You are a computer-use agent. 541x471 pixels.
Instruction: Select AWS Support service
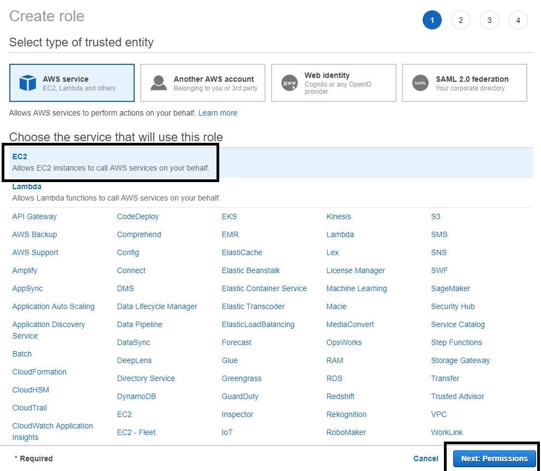coord(35,252)
